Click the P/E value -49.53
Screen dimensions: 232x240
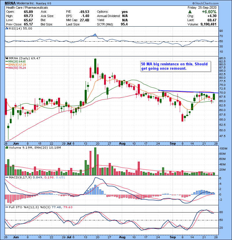tap(84, 12)
